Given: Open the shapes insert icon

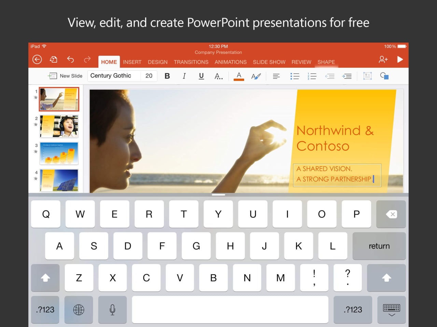Looking at the screenshot, I should point(384,76).
